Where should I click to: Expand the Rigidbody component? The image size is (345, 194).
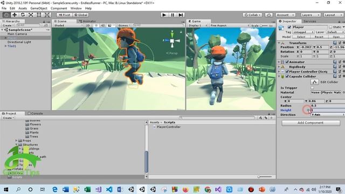coord(279,67)
